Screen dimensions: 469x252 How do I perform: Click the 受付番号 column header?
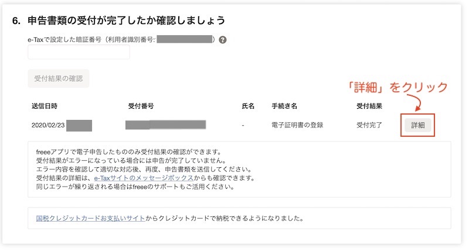141,106
